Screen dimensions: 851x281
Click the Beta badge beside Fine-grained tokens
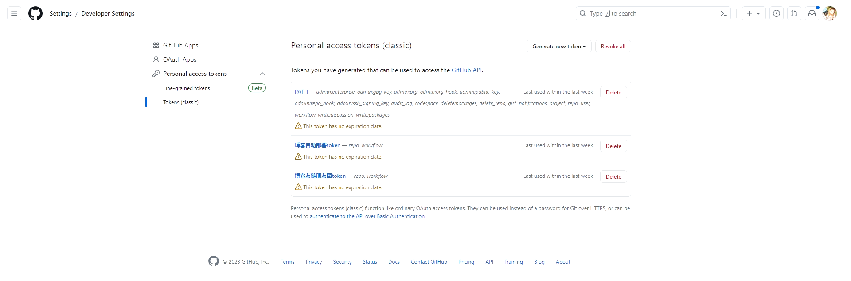(x=257, y=88)
